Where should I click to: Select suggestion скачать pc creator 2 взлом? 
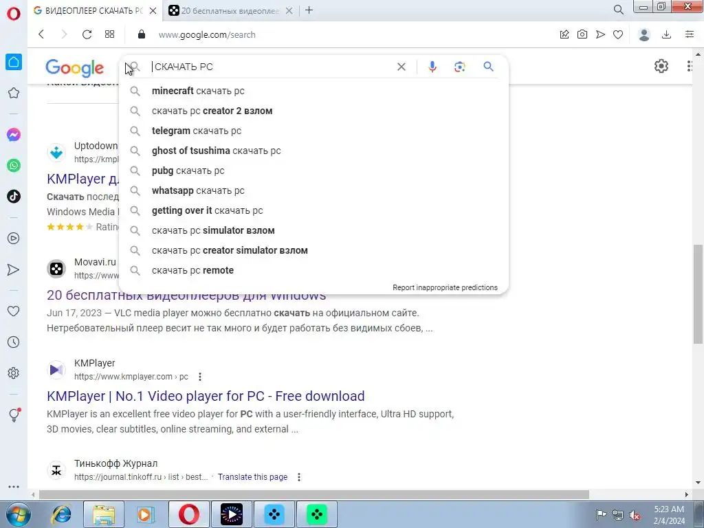(313, 111)
